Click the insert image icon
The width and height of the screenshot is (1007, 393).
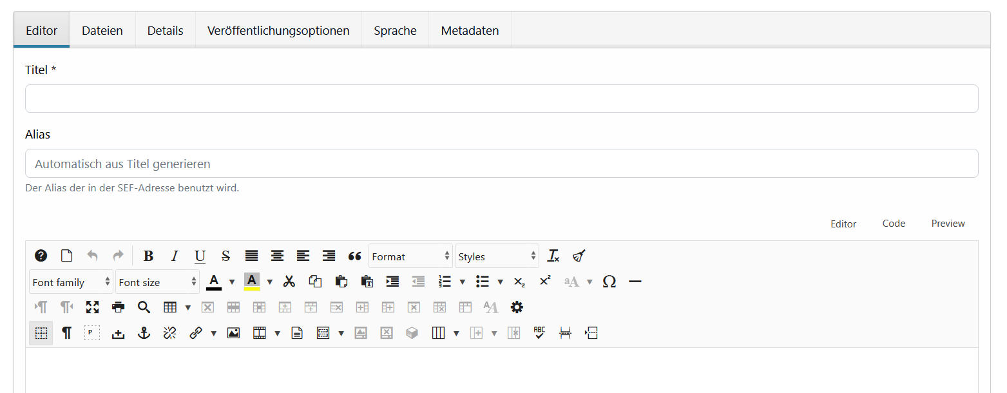[233, 333]
